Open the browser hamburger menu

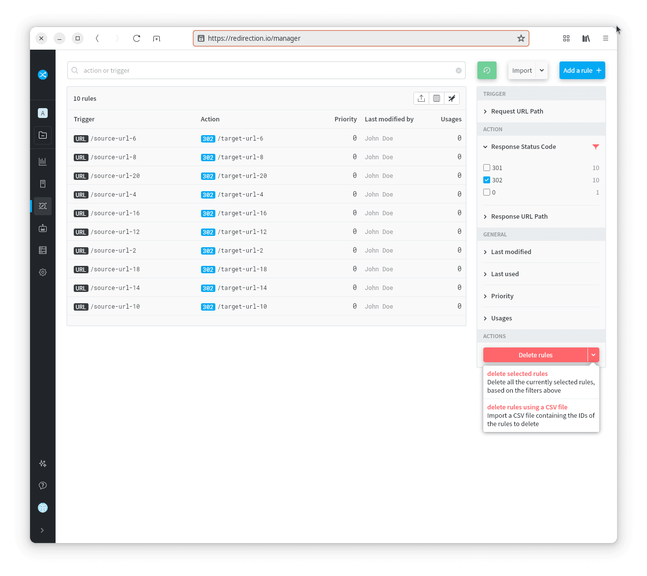pos(606,38)
